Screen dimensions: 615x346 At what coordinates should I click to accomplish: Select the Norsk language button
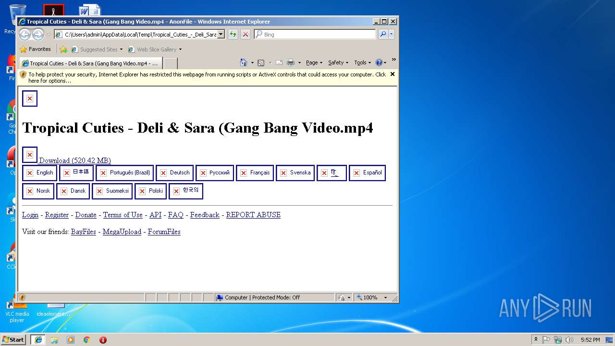pyautogui.click(x=38, y=191)
